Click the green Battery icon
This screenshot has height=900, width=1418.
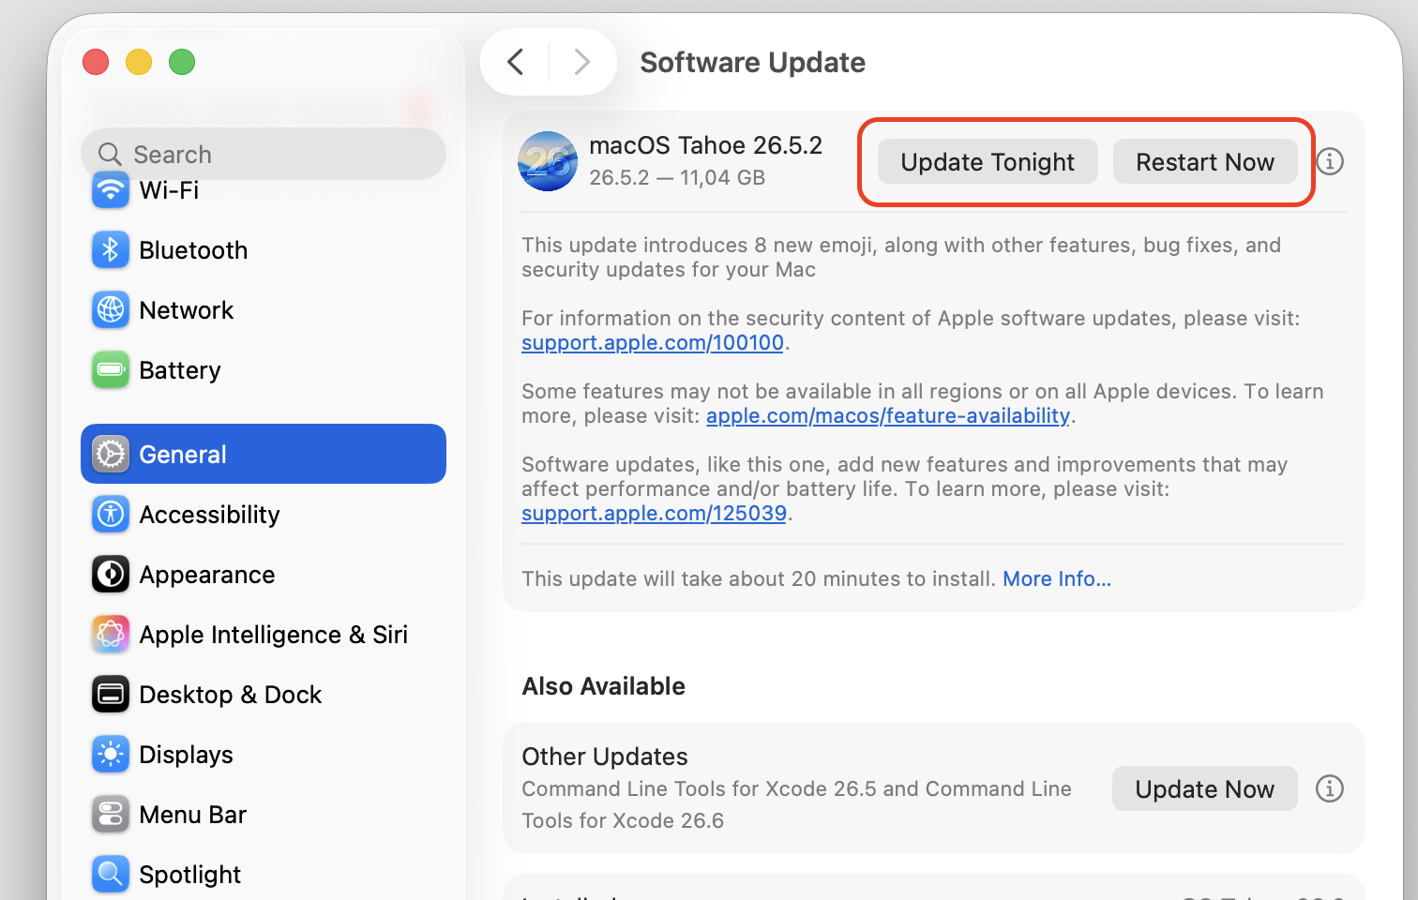point(111,370)
